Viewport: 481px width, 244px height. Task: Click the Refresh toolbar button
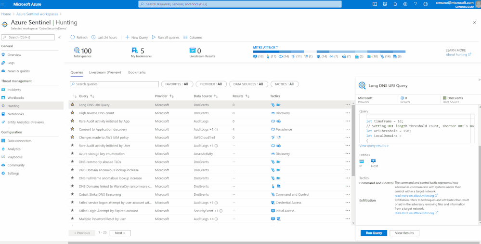(79, 38)
